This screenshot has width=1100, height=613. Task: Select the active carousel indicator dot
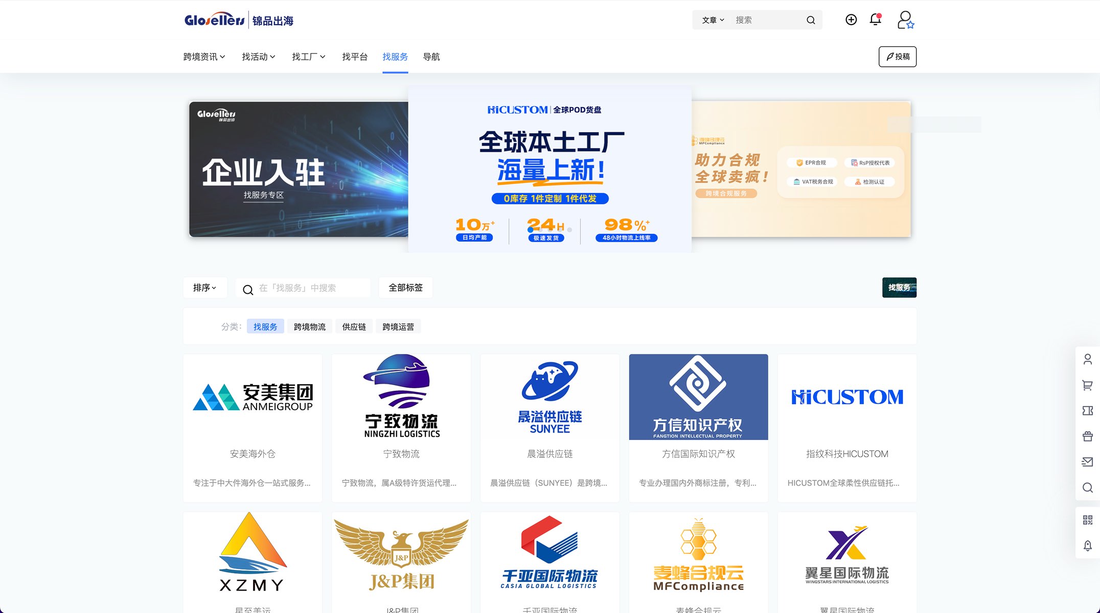coord(531,230)
